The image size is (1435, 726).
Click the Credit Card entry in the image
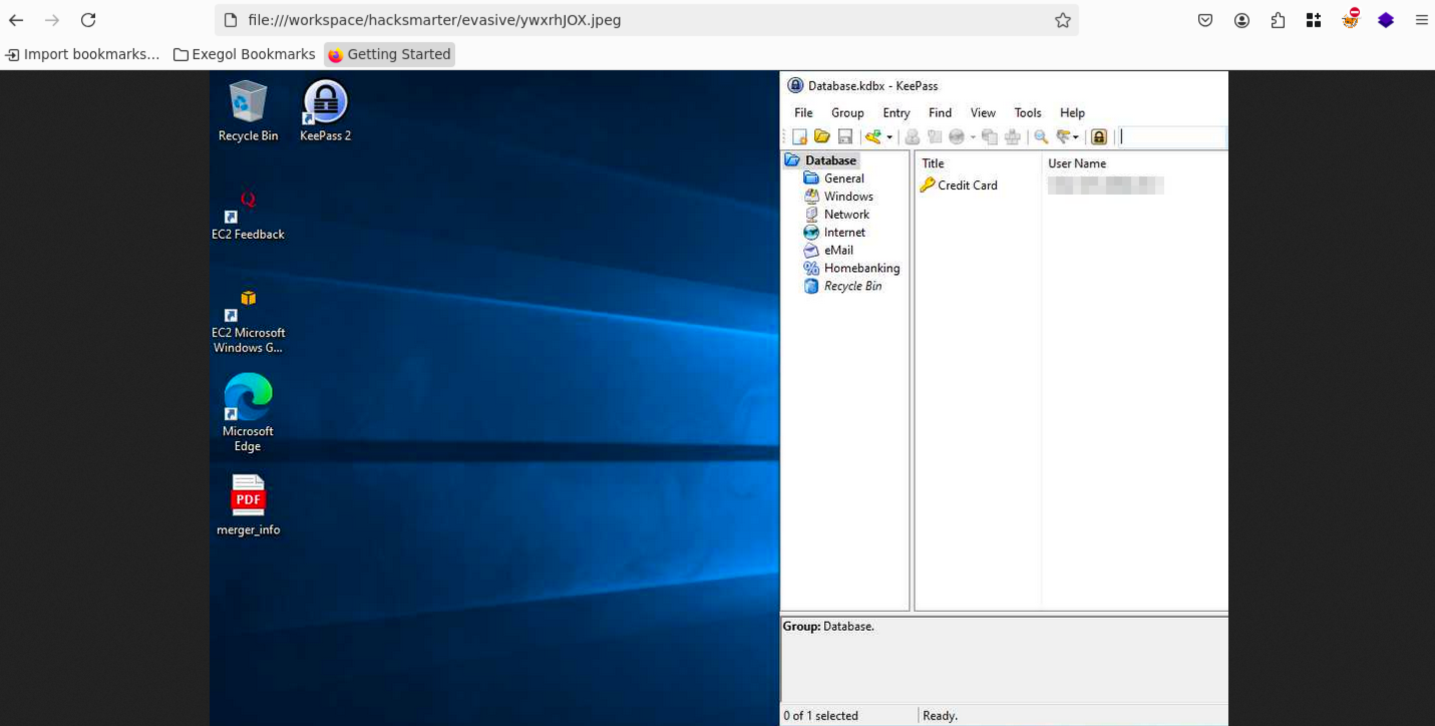967,185
